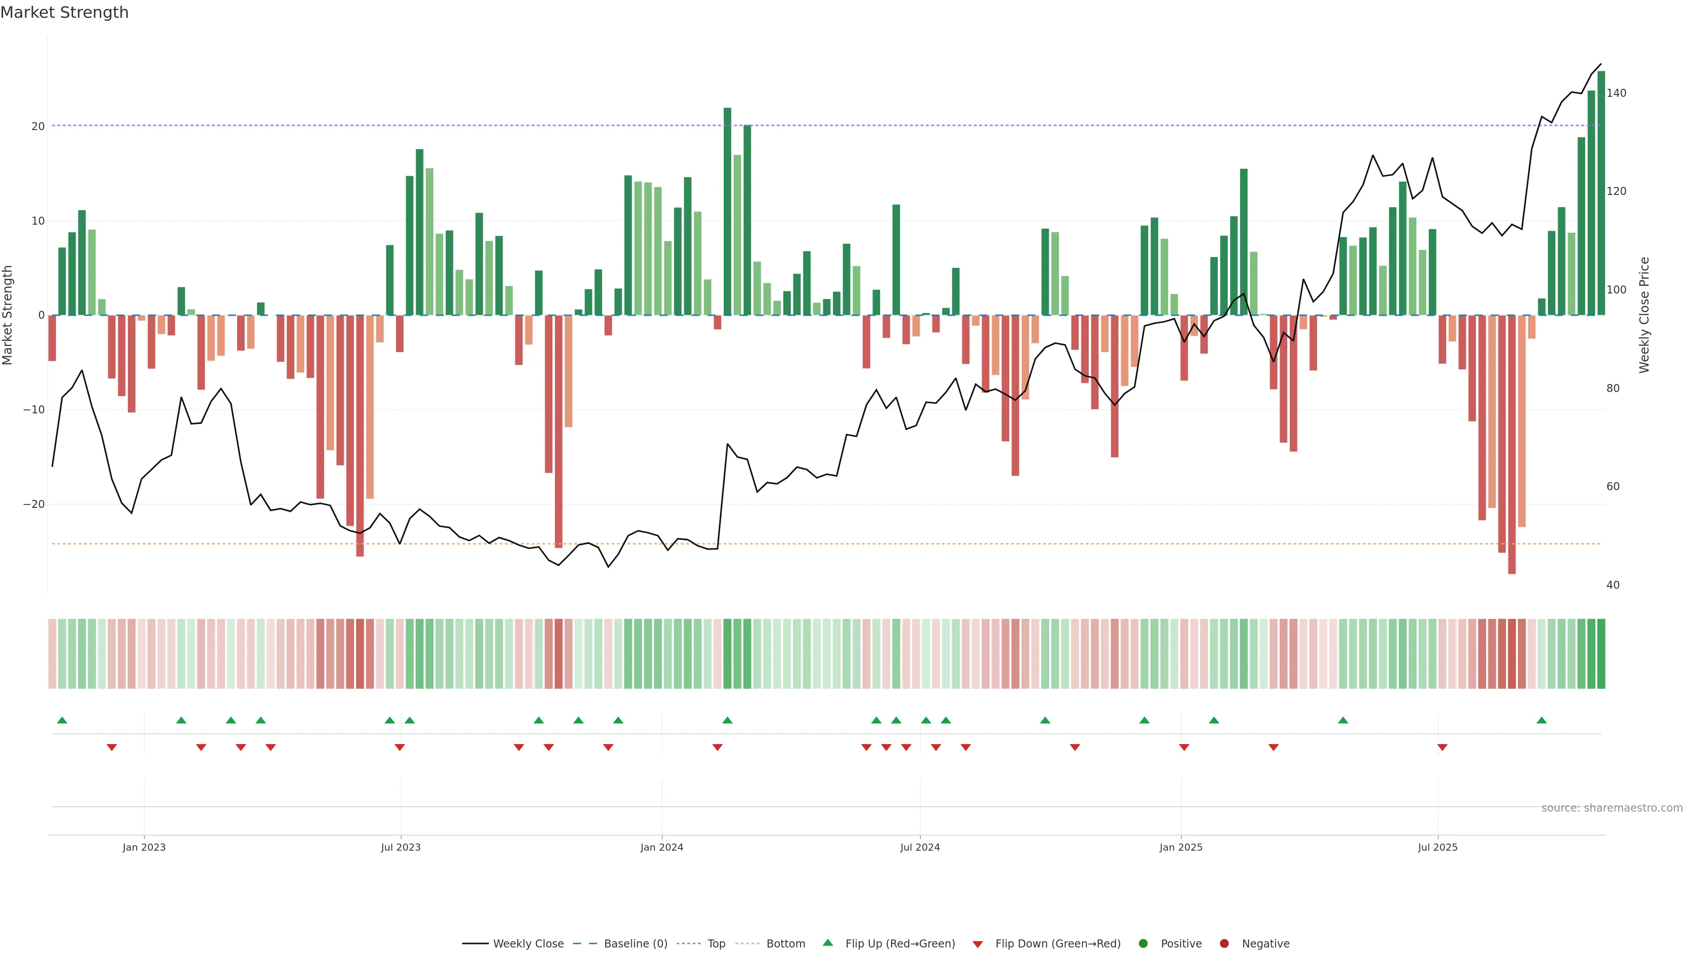
Task: Click the Weekly Close Price axis title
Action: pyautogui.click(x=1644, y=315)
